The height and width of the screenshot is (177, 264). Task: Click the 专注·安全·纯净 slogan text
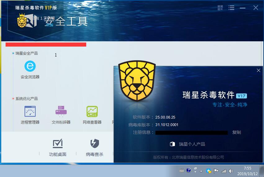[x=230, y=105]
